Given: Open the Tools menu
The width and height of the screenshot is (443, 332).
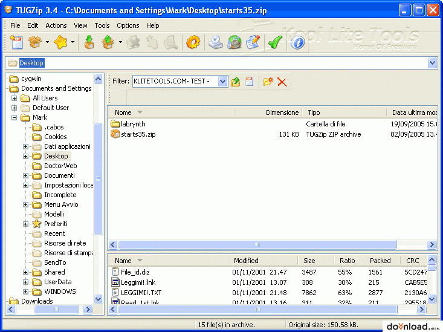Looking at the screenshot, I should 102,25.
